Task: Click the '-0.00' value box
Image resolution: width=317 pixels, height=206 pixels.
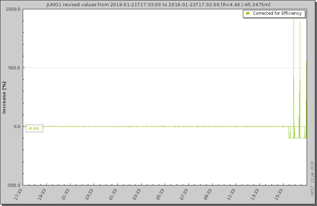Action: [34, 128]
